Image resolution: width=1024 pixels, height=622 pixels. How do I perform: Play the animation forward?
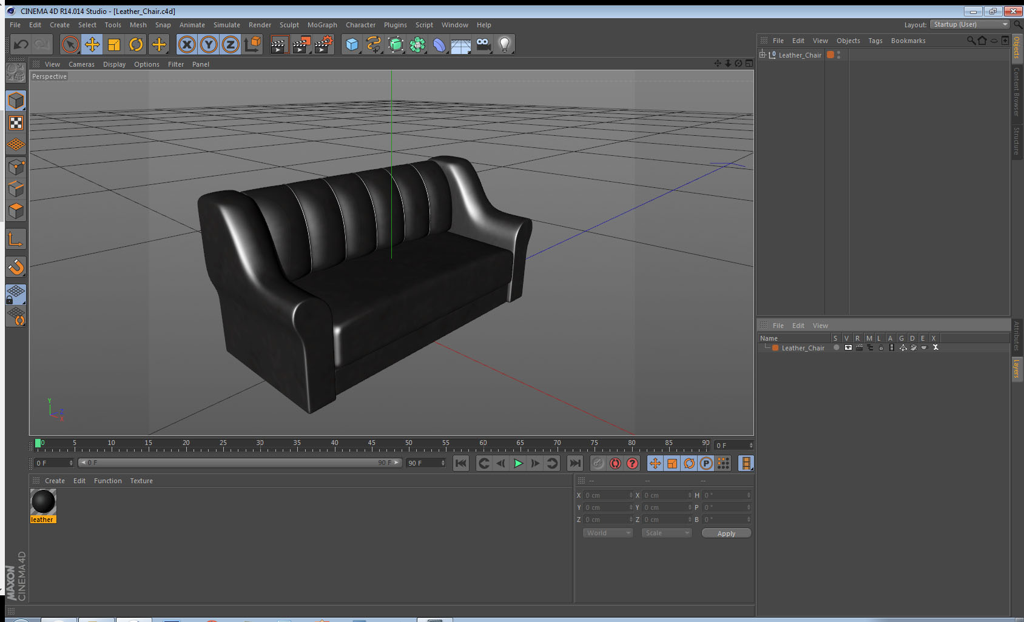(518, 463)
